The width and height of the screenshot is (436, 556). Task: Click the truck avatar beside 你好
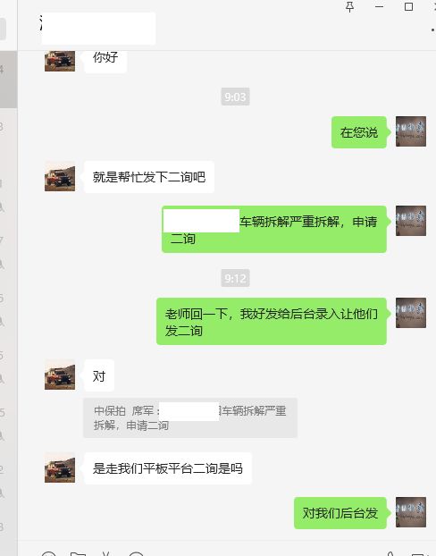[60, 61]
